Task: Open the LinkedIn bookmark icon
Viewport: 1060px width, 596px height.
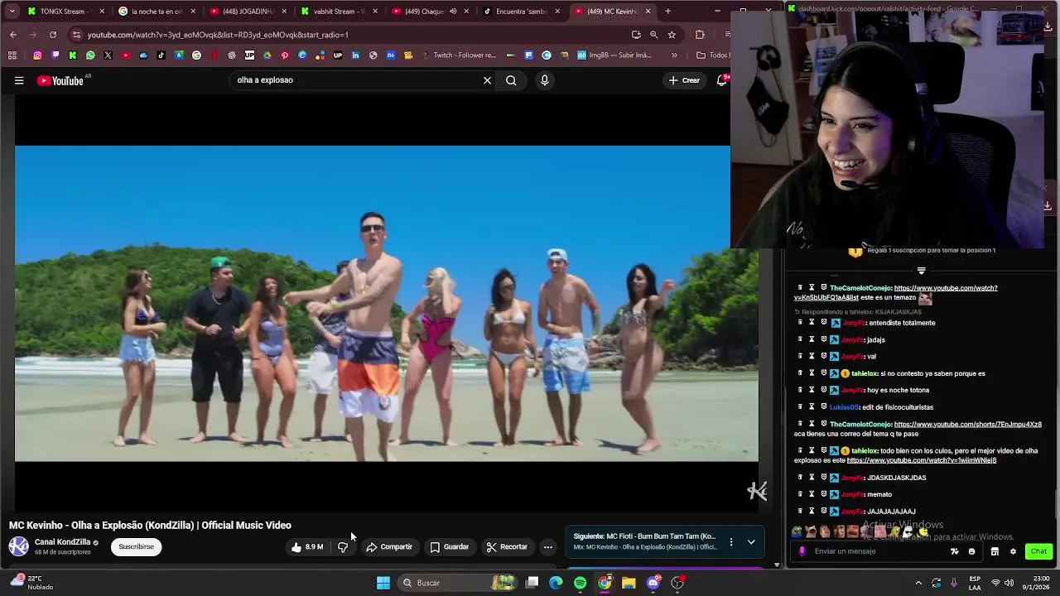Action: (x=355, y=55)
